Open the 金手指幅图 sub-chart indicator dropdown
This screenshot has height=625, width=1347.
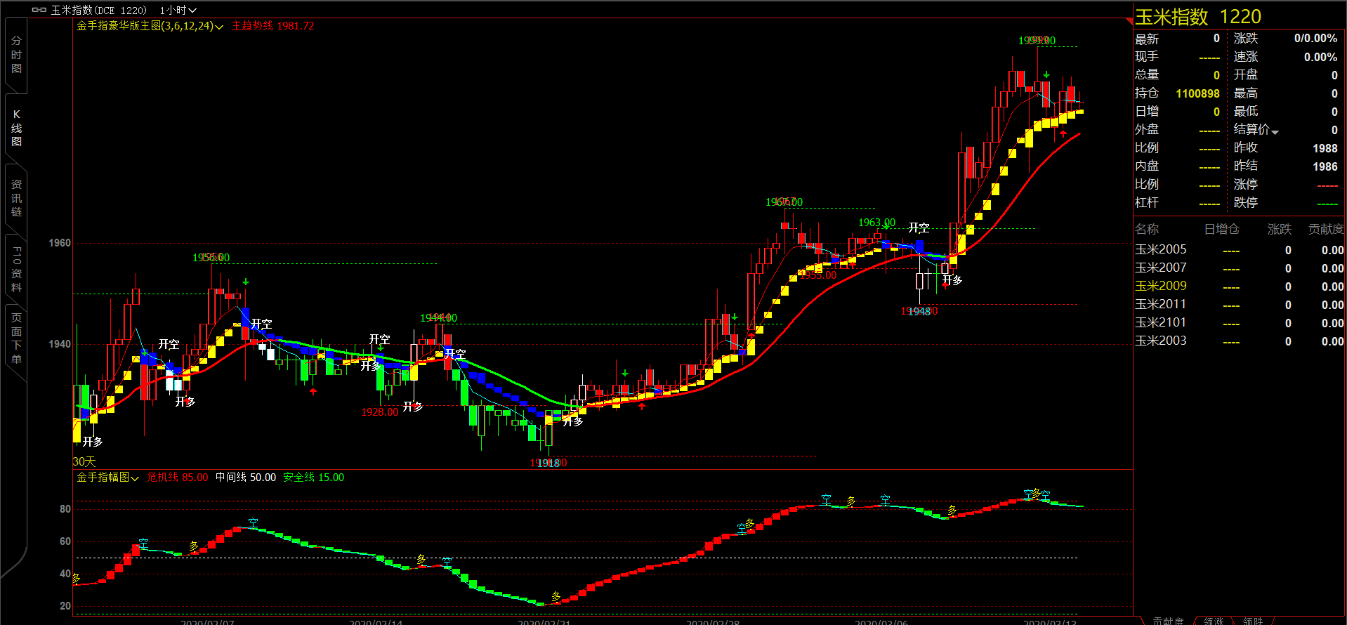coord(135,478)
